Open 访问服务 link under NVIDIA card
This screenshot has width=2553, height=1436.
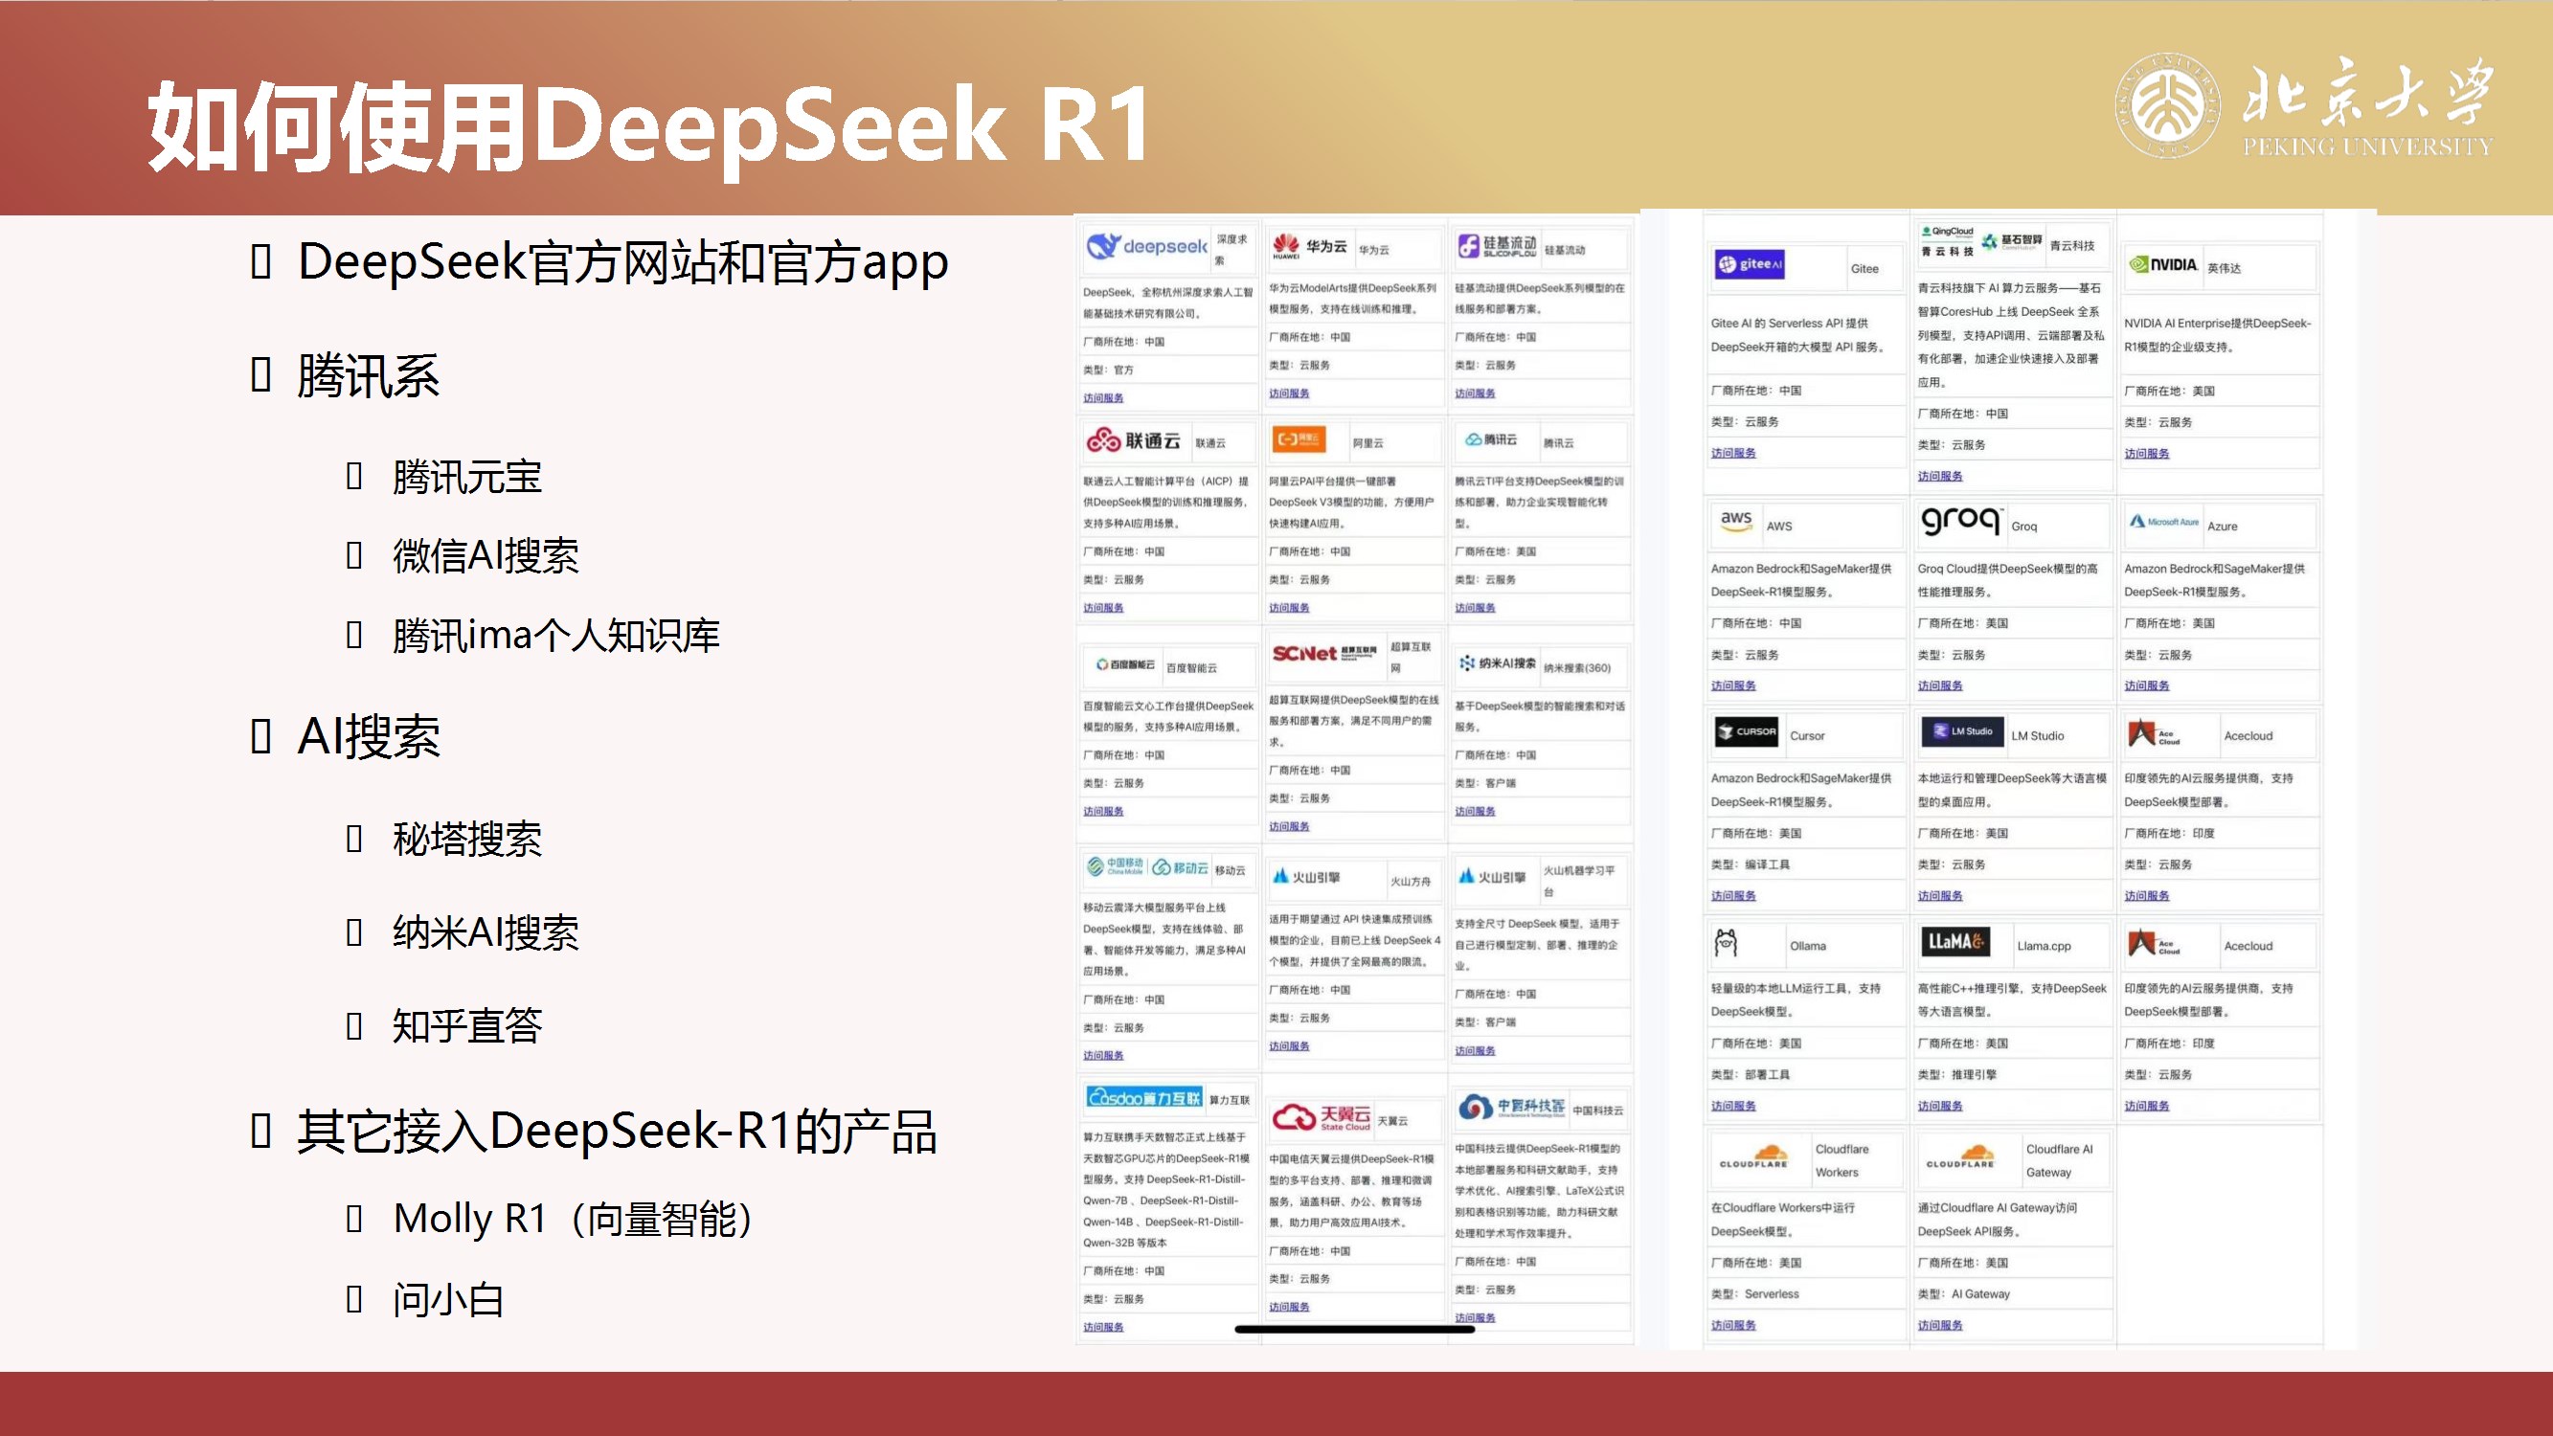(2146, 453)
